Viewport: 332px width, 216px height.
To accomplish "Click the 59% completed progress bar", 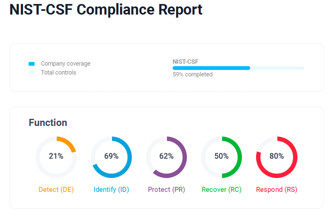I will pos(238,68).
